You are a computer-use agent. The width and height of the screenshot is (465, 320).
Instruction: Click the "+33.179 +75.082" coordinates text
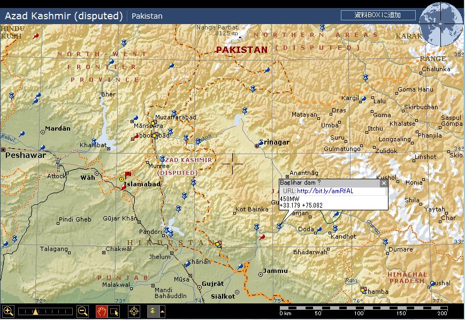(301, 205)
